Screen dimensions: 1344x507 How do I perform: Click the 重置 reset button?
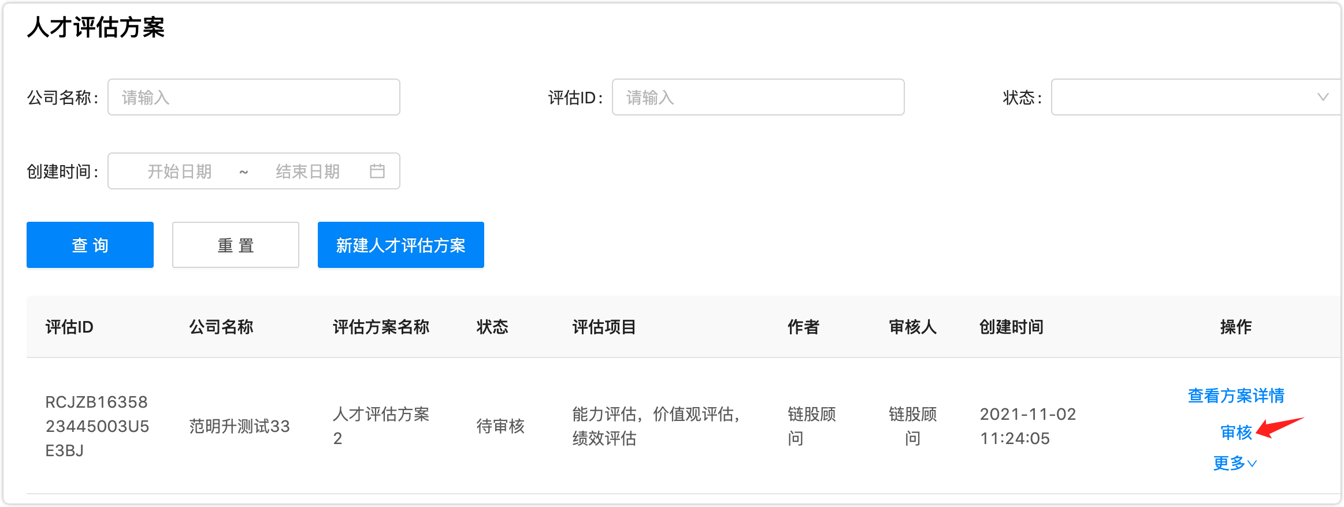236,245
